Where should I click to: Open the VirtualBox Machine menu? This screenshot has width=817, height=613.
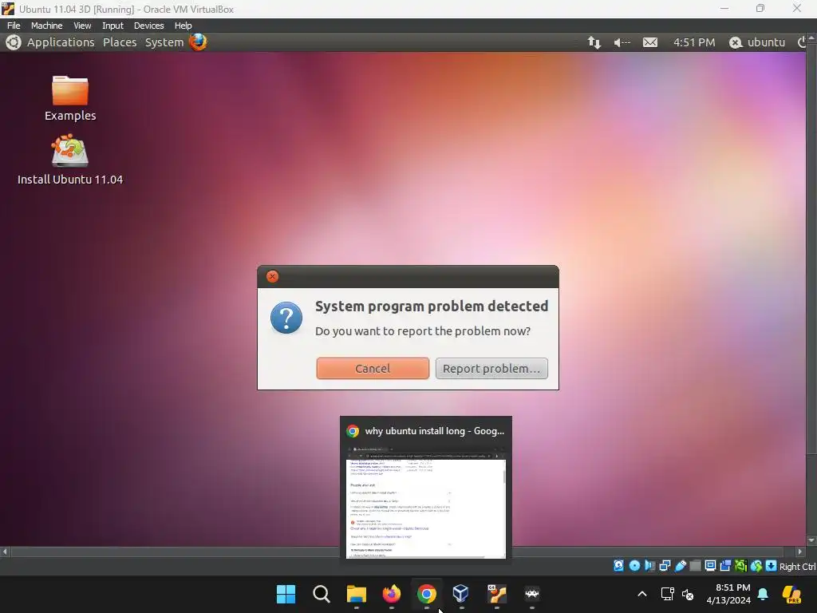tap(46, 26)
